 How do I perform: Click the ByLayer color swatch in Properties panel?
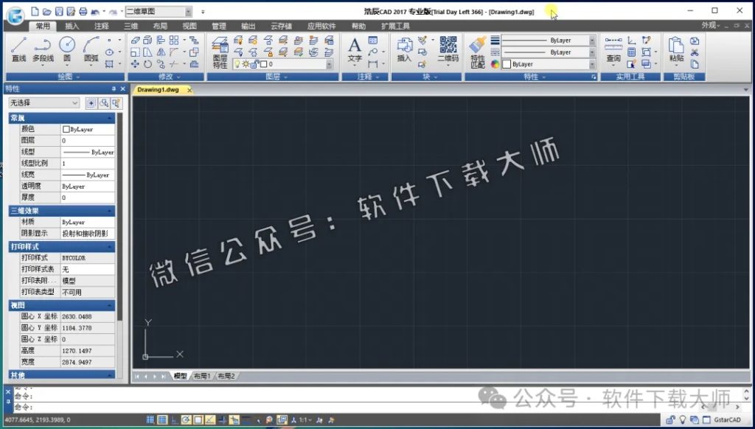[66, 128]
